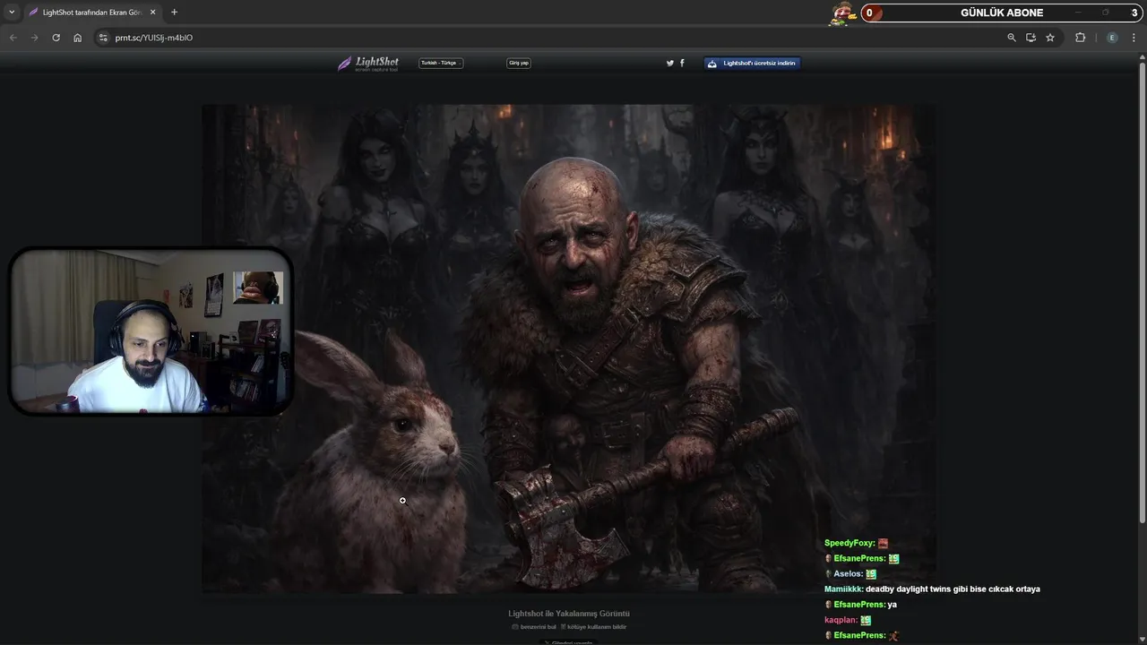Viewport: 1147px width, 645px height.
Task: Open LightShot's Twitter page icon
Action: click(x=669, y=63)
